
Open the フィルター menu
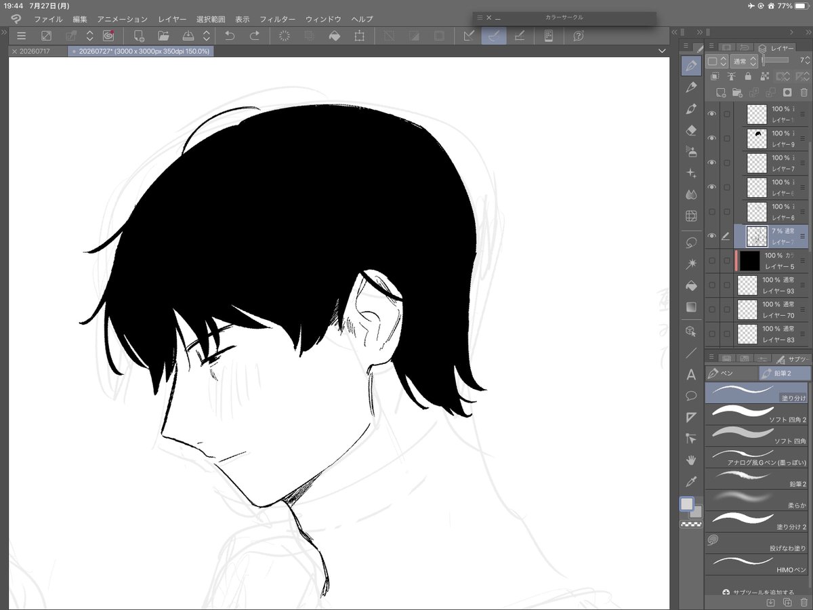coord(278,19)
